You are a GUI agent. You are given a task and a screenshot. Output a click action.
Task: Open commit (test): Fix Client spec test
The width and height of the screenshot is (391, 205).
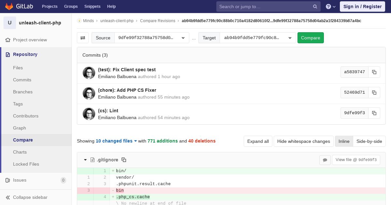click(x=127, y=70)
